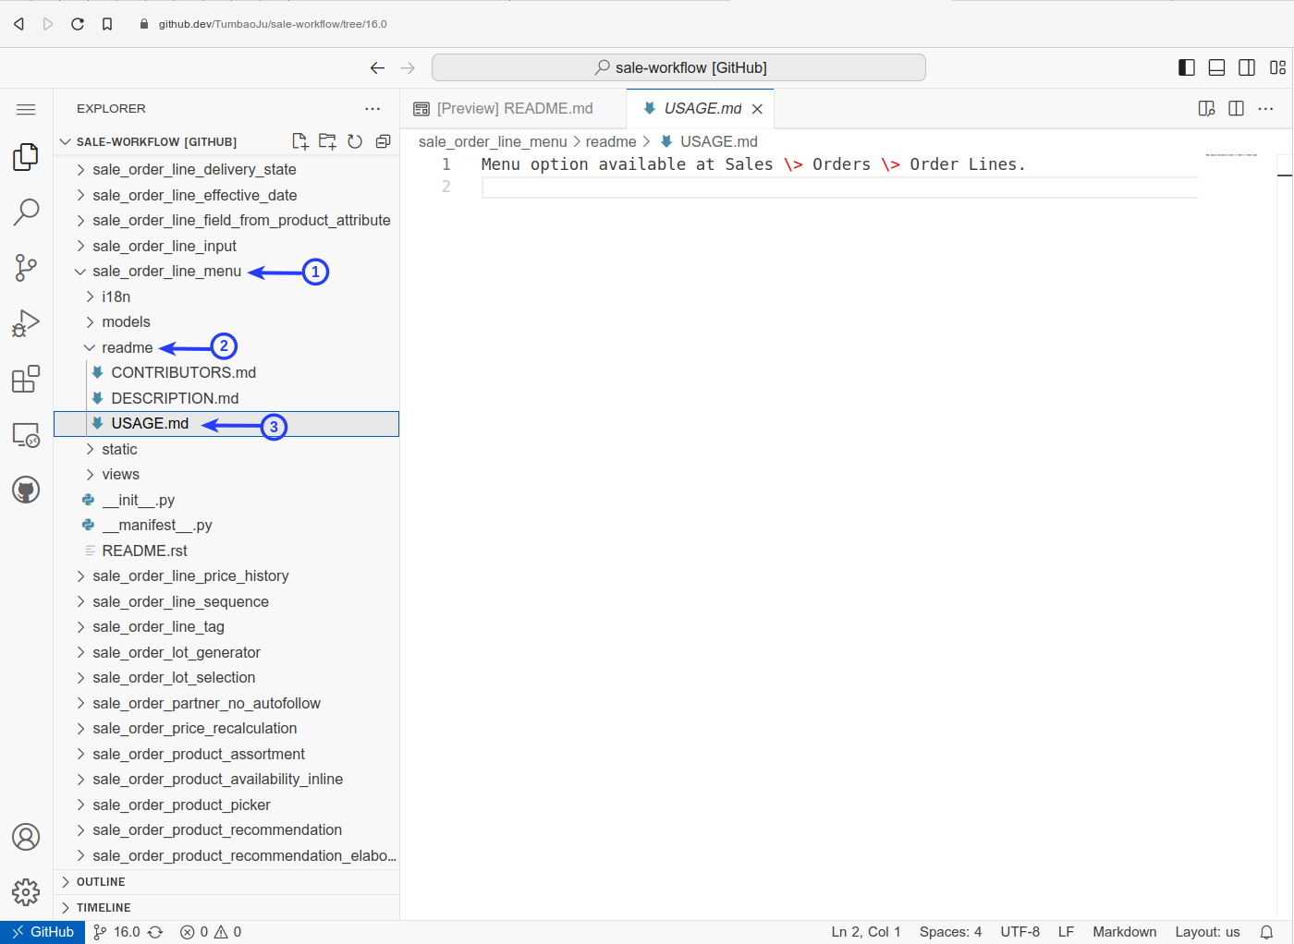
Task: Click the New File icon in Explorer
Action: tap(299, 141)
